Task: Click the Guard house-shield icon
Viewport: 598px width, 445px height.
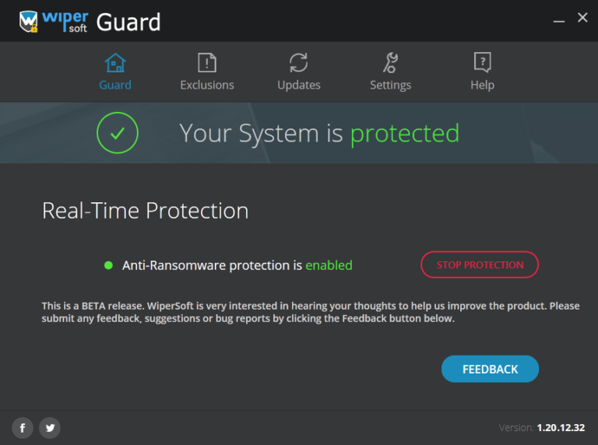Action: [115, 63]
